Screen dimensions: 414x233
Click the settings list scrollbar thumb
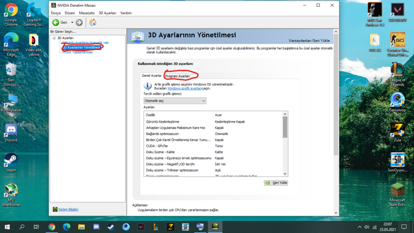point(285,127)
